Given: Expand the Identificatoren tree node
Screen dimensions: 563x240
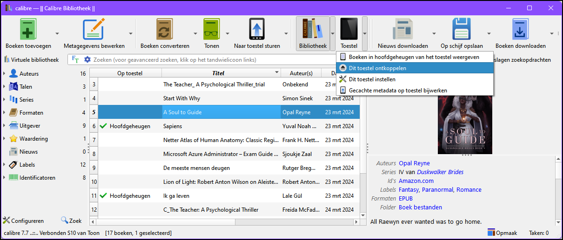Looking at the screenshot, I should (x=4, y=177).
